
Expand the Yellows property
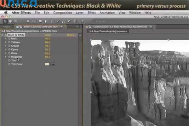(x=6, y=42)
